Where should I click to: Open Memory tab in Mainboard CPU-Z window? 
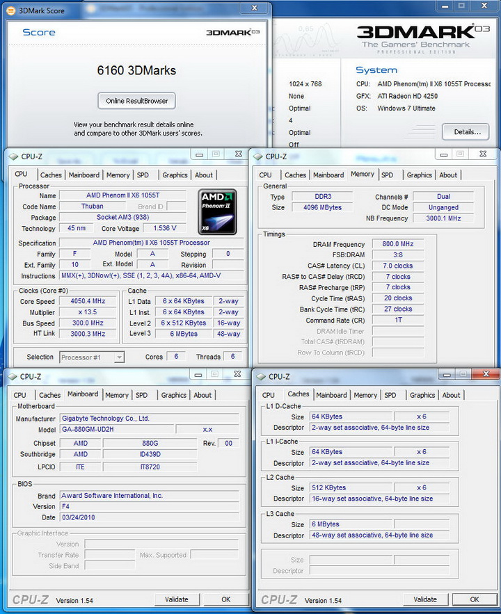tap(117, 395)
